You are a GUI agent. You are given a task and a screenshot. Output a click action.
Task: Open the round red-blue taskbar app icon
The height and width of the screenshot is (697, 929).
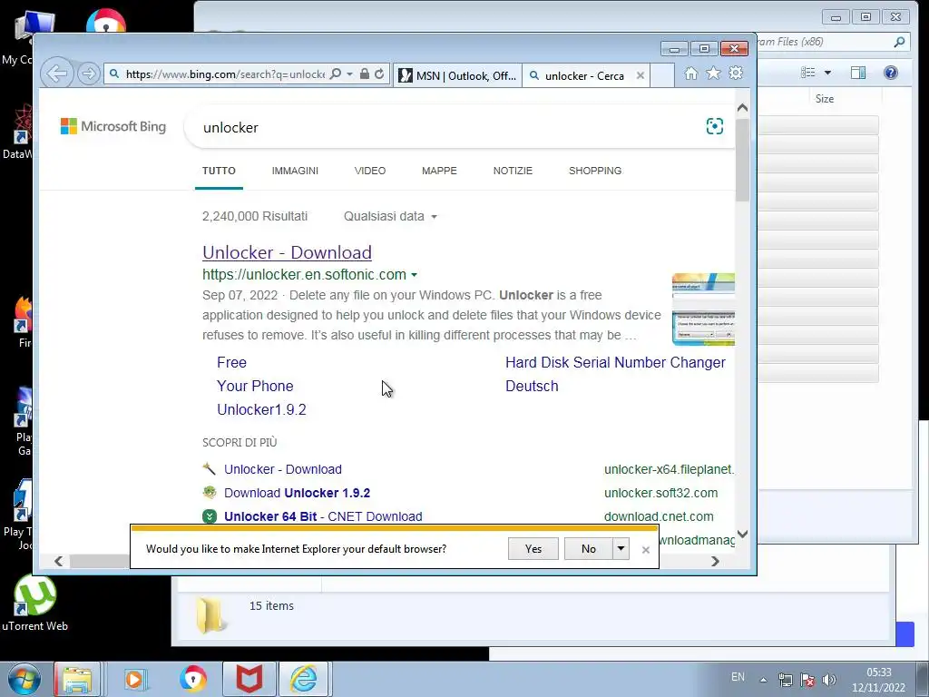(x=193, y=679)
